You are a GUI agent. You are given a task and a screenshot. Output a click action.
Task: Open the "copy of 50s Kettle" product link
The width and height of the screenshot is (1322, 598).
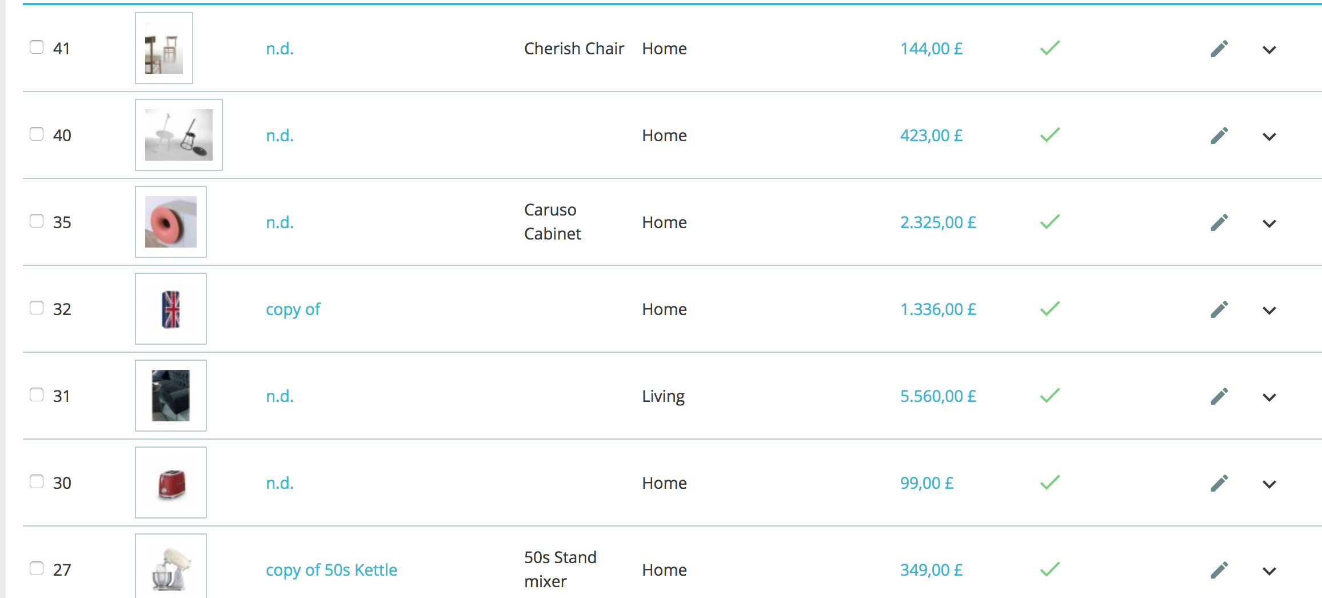click(332, 570)
